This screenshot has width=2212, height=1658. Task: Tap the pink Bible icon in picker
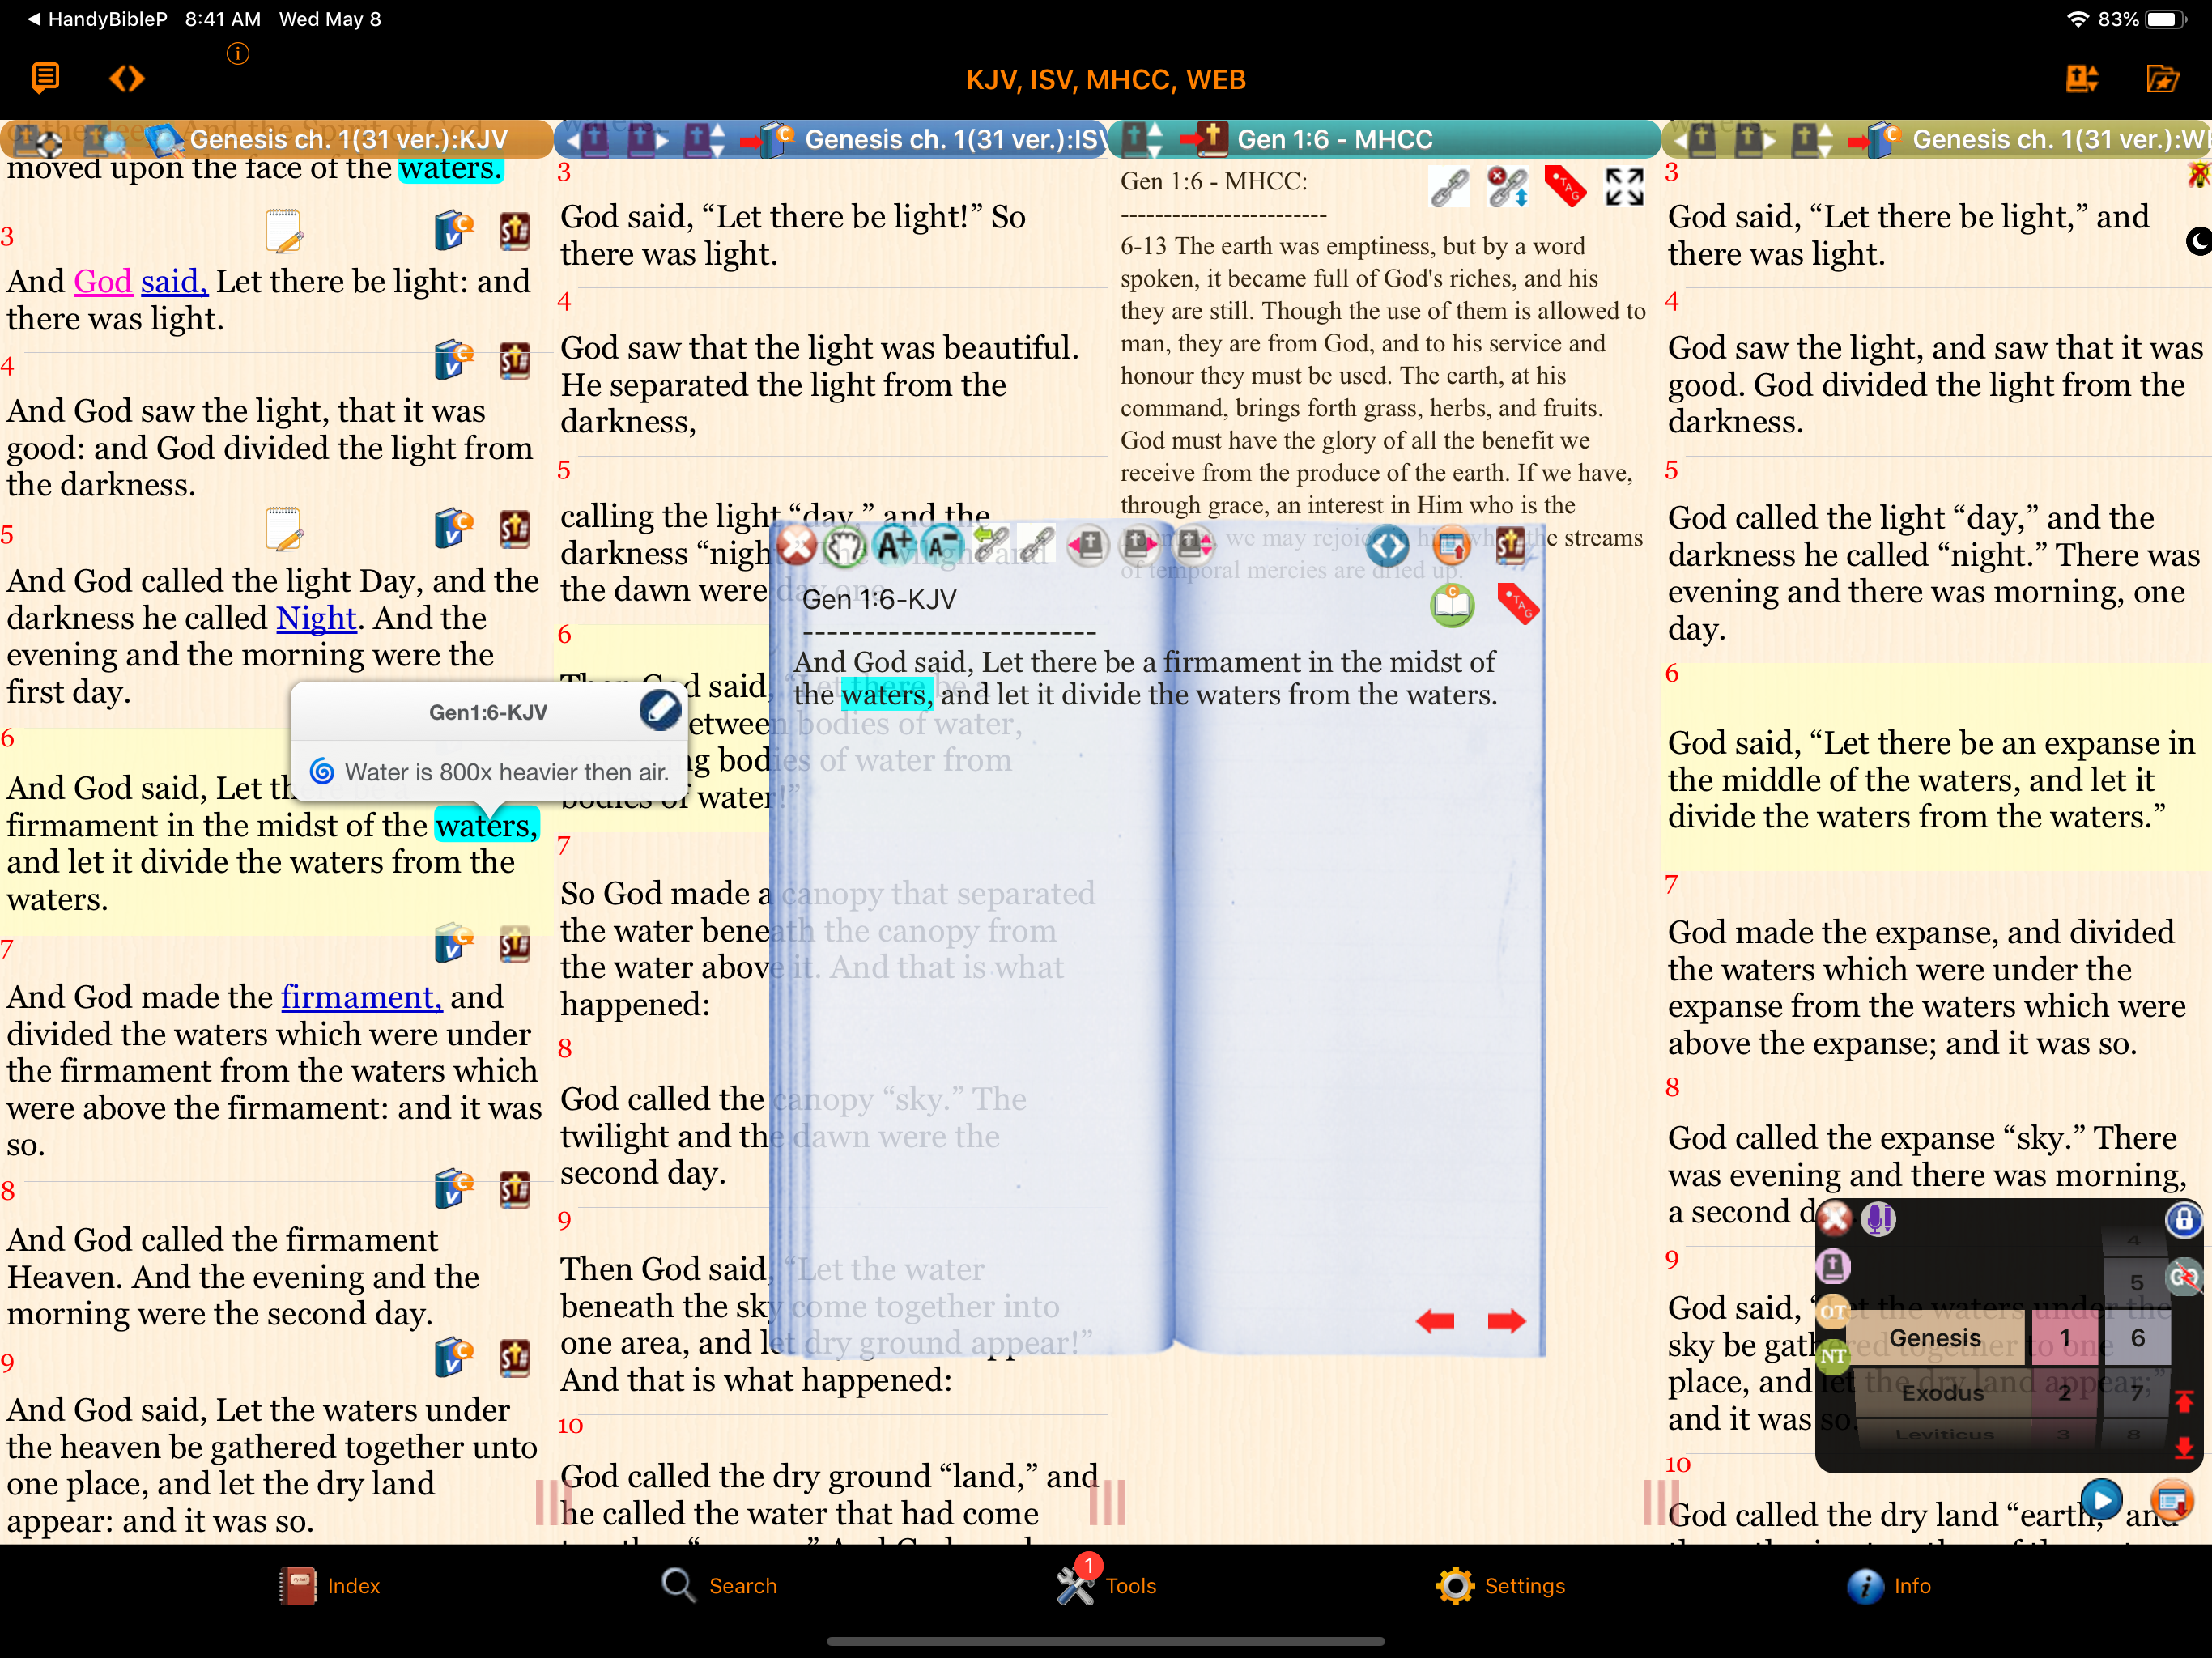coord(1833,1266)
